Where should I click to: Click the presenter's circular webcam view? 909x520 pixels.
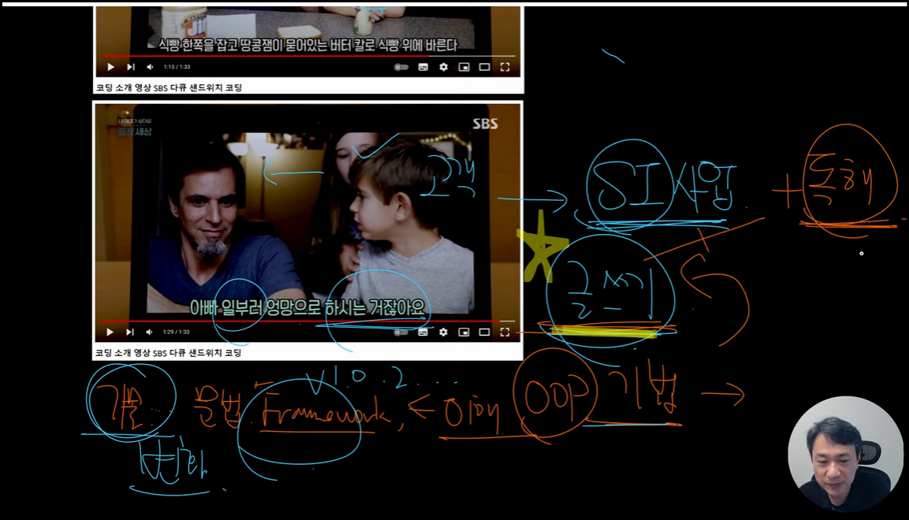point(844,454)
